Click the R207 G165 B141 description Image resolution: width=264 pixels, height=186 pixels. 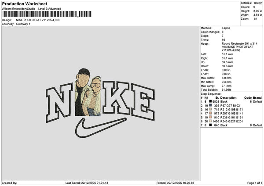(231, 114)
